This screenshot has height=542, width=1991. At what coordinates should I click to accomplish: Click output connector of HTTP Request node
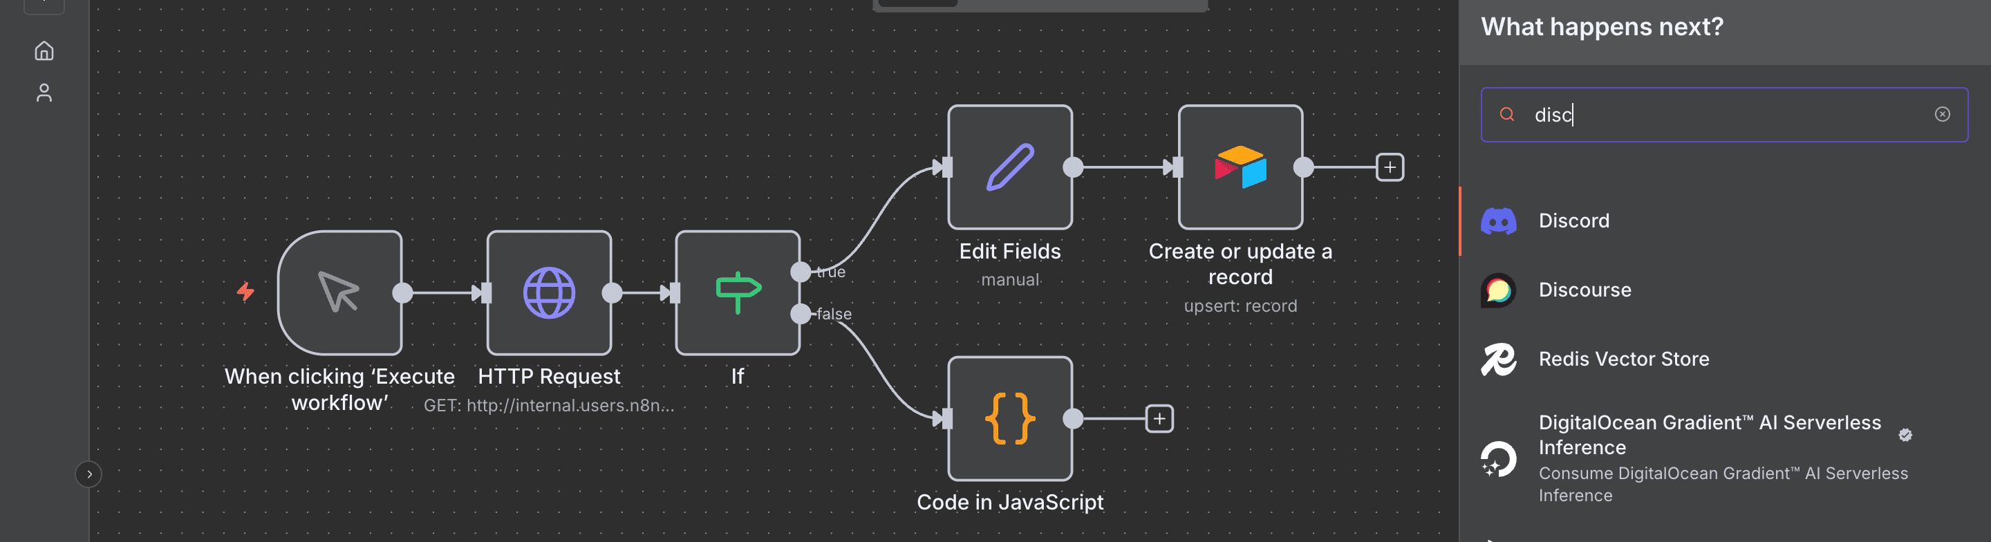612,292
